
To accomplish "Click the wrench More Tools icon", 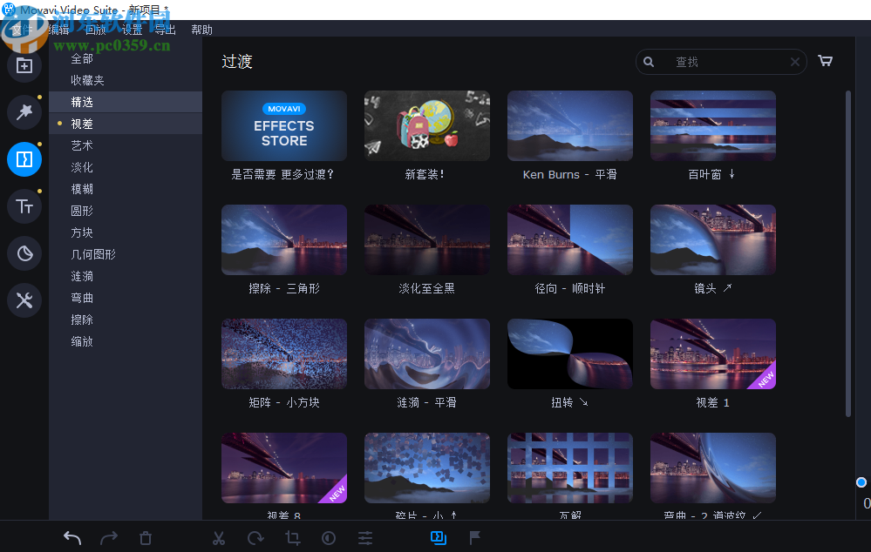I will (24, 300).
